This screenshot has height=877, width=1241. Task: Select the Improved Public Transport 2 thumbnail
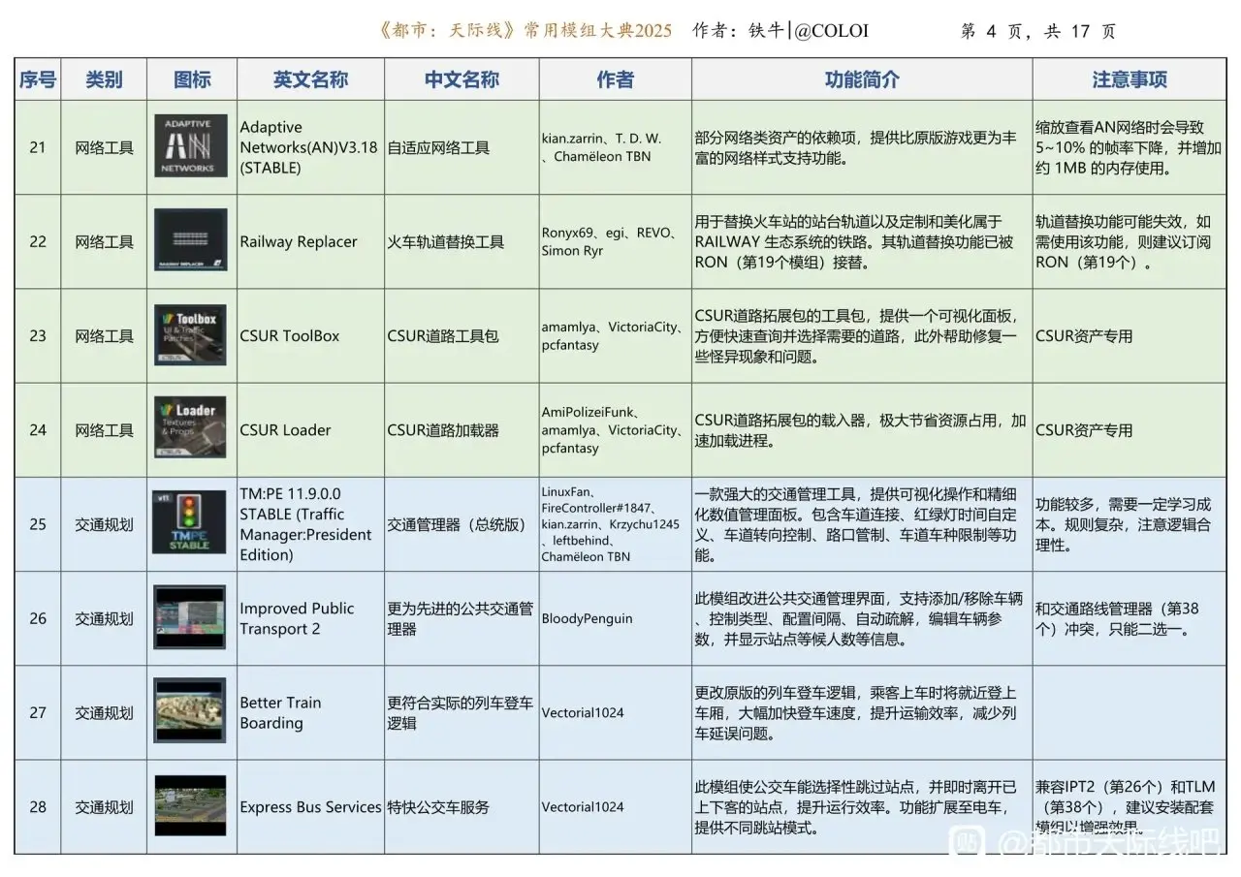(x=189, y=617)
